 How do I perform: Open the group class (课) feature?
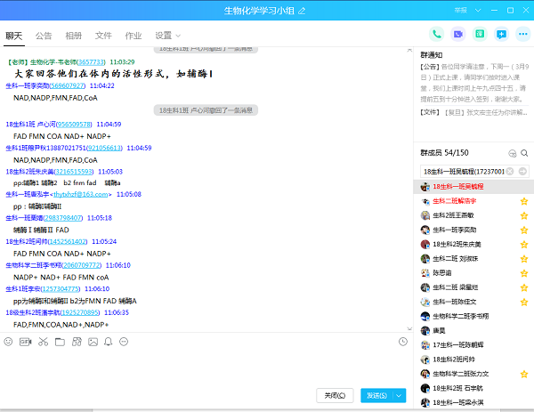[480, 35]
